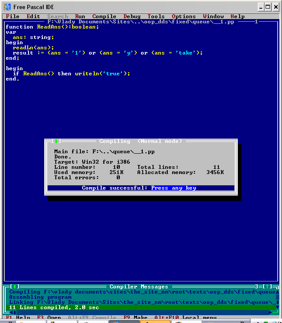The width and height of the screenshot is (282, 323).
Task: Click F9 Make in the status bar
Action: 135,318
